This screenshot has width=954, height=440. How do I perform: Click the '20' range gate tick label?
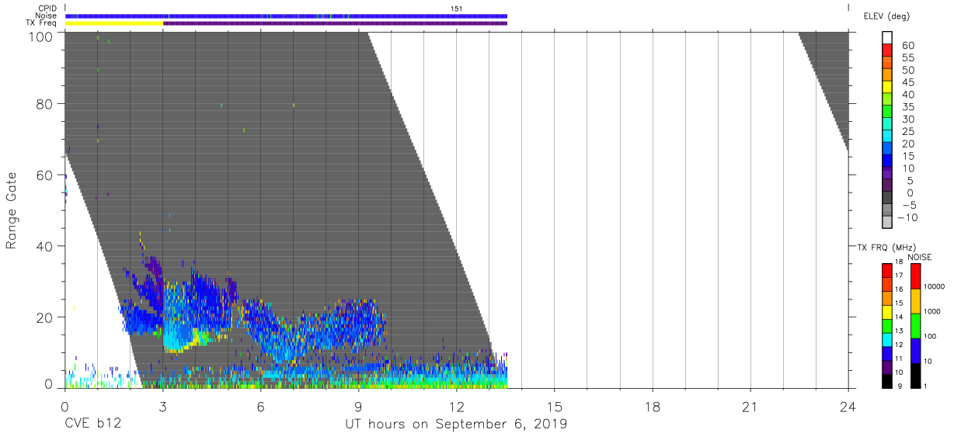[43, 317]
